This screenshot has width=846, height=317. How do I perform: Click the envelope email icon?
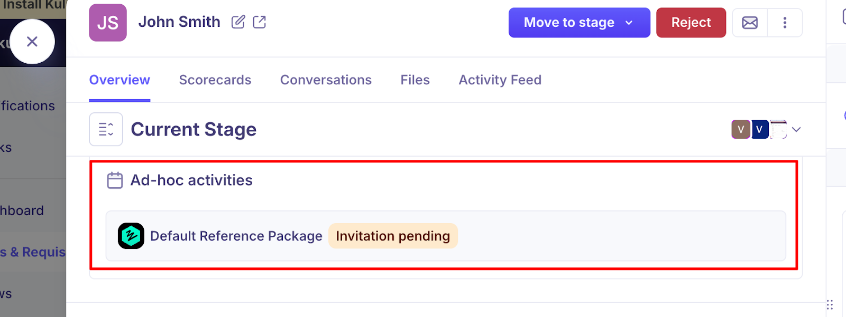(750, 23)
